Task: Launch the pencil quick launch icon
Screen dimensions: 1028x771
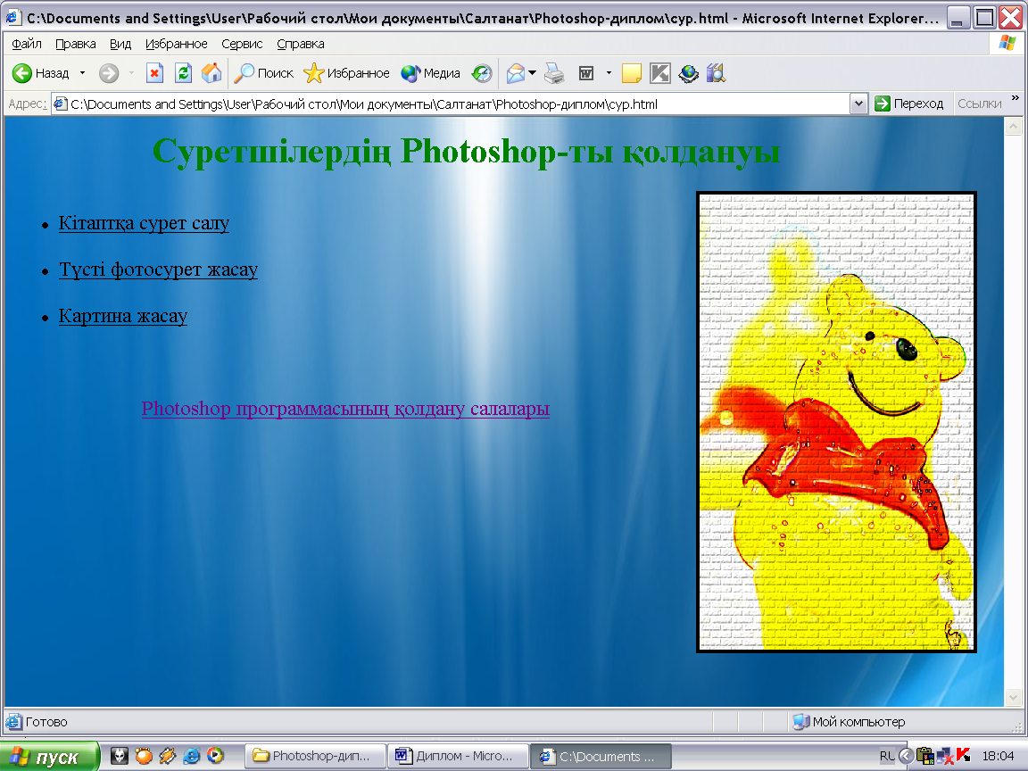Action: click(168, 756)
